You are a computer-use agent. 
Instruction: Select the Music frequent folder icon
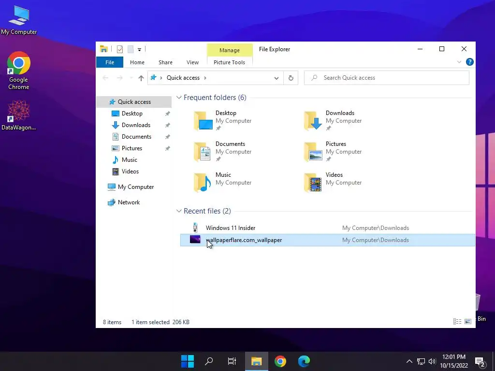pos(203,183)
